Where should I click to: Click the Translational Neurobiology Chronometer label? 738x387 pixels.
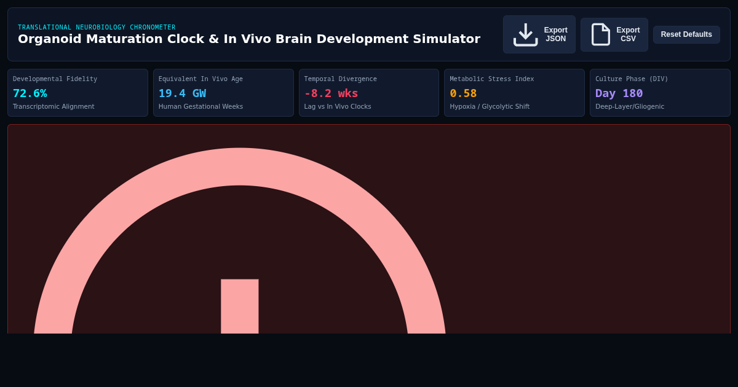click(97, 27)
